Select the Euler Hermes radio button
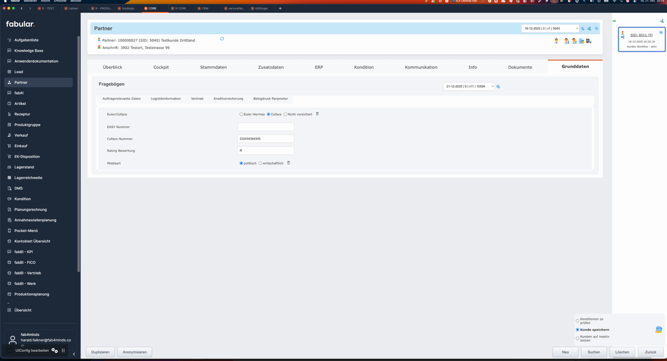The image size is (667, 361). (241, 114)
